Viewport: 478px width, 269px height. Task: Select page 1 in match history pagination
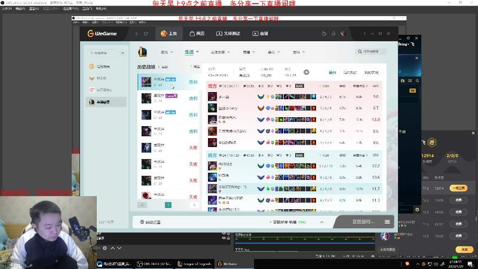click(168, 205)
